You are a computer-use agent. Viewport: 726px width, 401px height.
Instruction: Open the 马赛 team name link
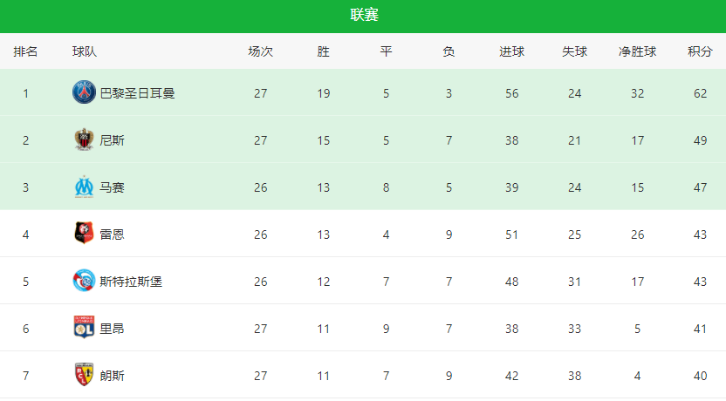coord(112,187)
